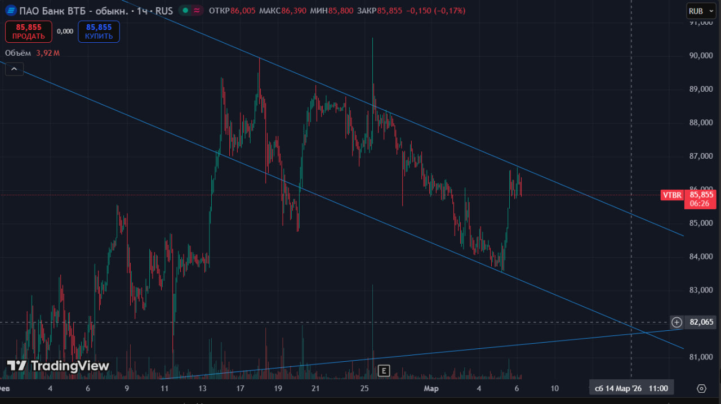Screen dimensions: 721x404
Task: Click the 83,000 price axis label
Action: tap(701, 290)
